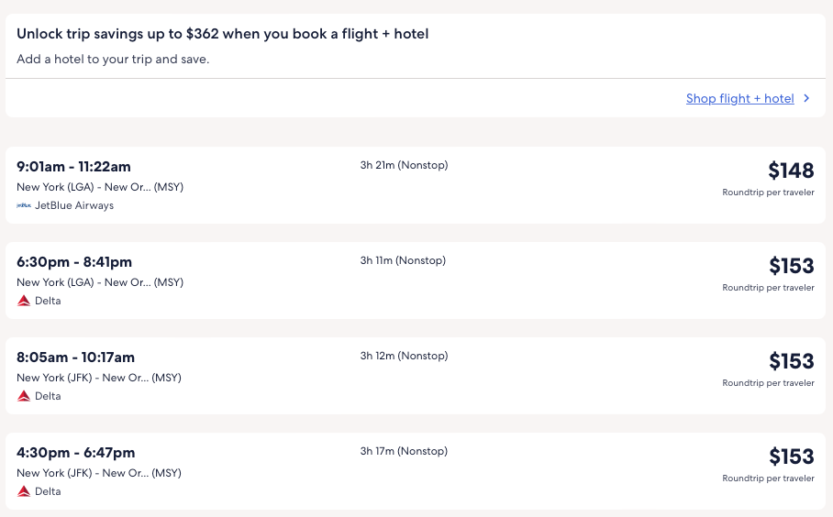Choose the 8:05am - 10:17am flight from JFK
This screenshot has height=517, width=833.
[x=75, y=357]
